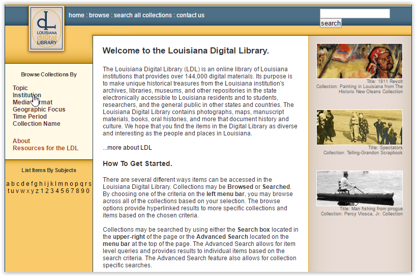List subjects starting with letter c
This screenshot has width=416, height=276.
18,184
